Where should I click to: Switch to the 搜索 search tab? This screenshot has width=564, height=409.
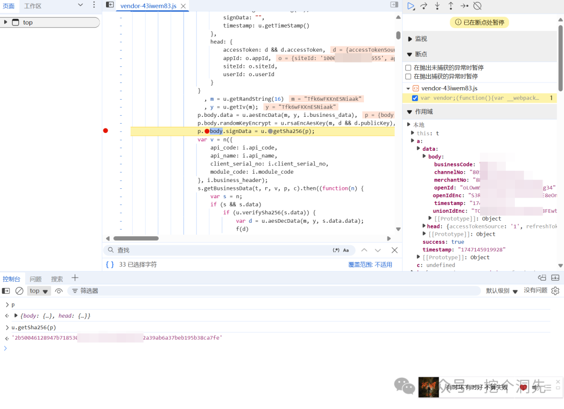[57, 279]
